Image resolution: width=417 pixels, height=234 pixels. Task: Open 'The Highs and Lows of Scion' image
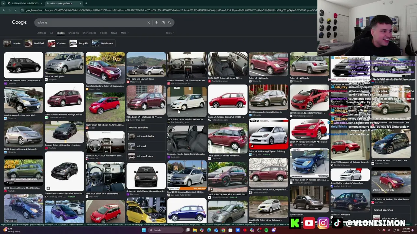(146, 64)
